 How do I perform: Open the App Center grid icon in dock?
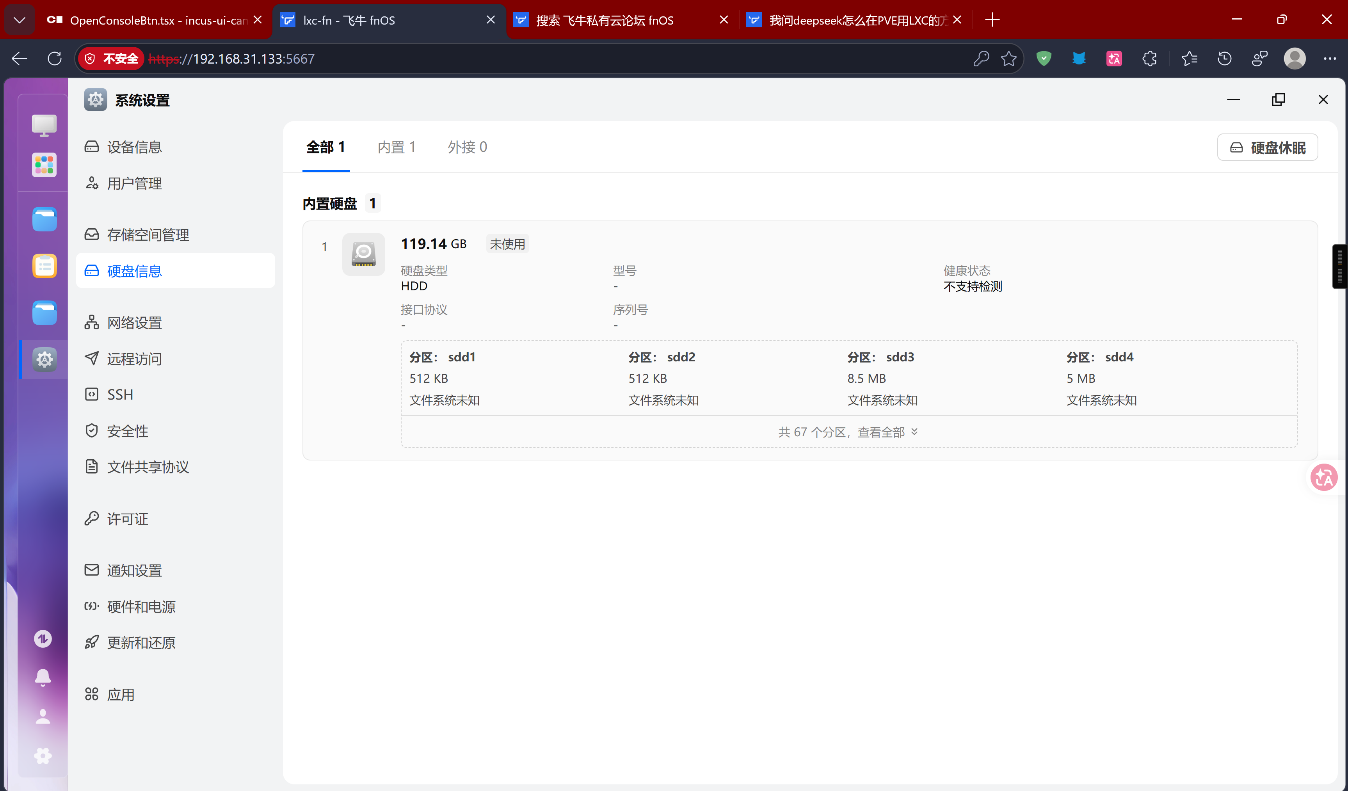coord(44,165)
